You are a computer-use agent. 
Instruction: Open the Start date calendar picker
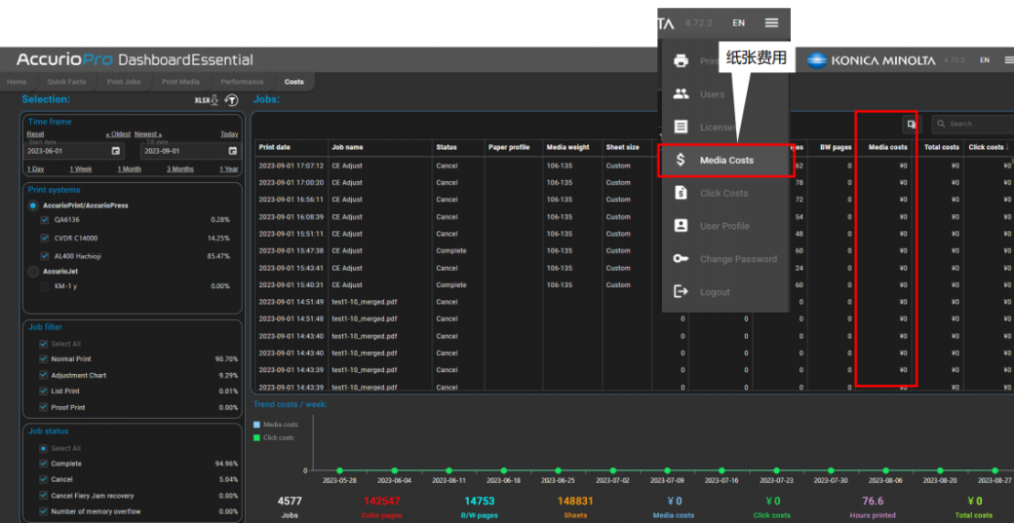tap(116, 151)
